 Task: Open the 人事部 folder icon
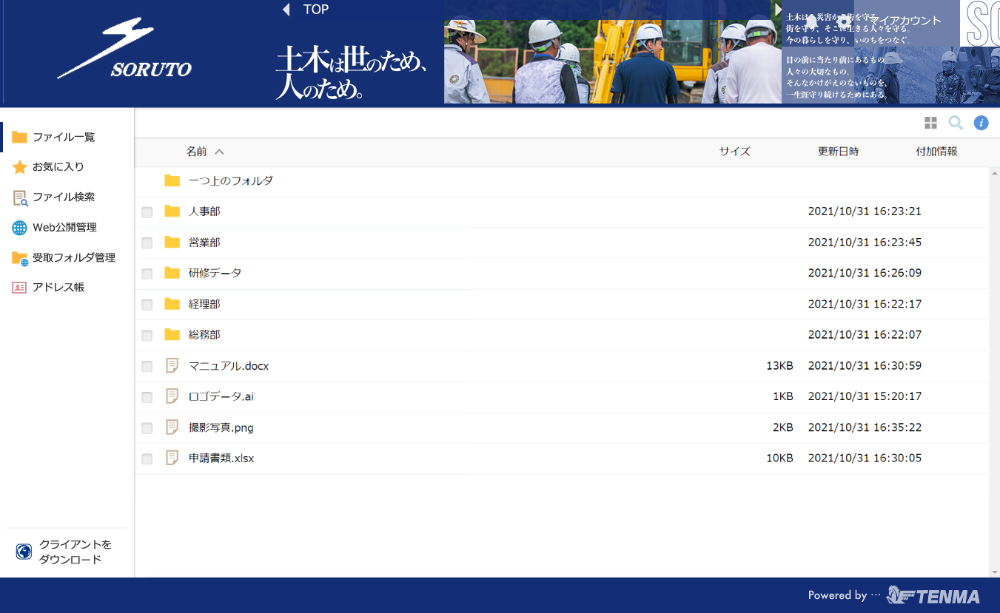click(172, 211)
